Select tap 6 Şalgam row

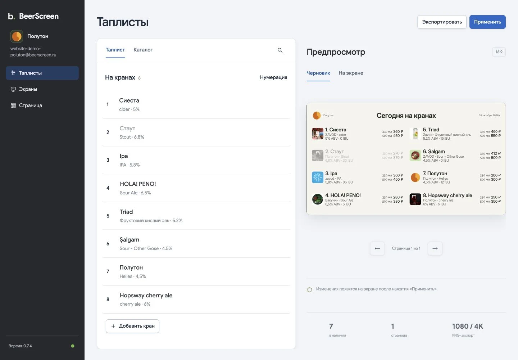[x=196, y=244]
